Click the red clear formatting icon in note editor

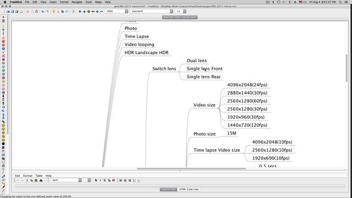[x=114, y=180]
